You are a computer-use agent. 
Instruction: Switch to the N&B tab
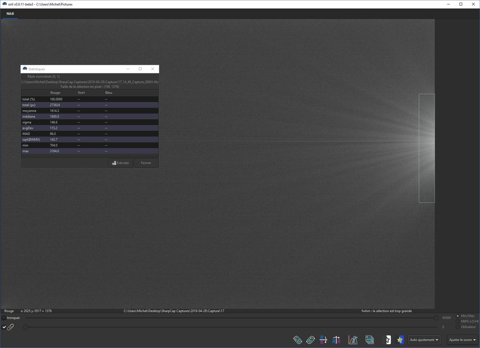click(11, 14)
